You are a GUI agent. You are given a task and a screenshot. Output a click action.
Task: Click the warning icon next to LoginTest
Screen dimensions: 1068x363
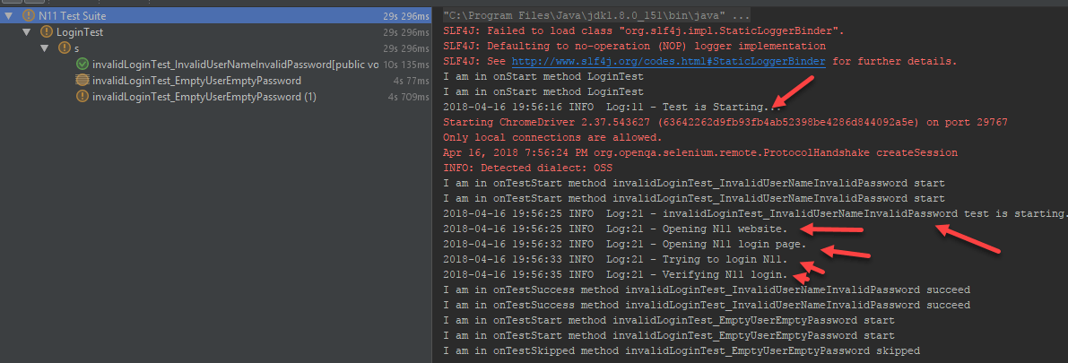click(47, 32)
